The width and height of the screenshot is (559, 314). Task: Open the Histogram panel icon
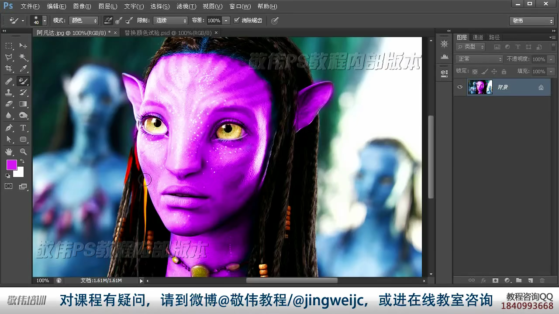(444, 57)
